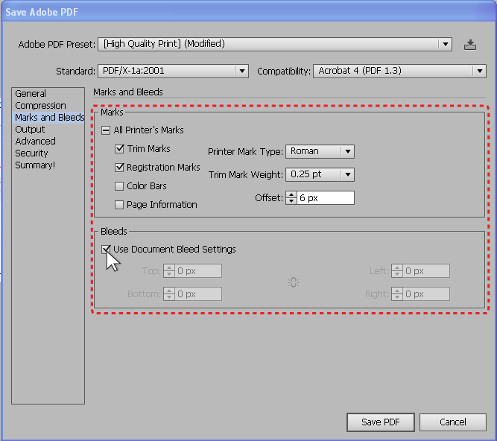Click the Offset value field
Viewport: 497px width, 441px height.
tap(325, 198)
